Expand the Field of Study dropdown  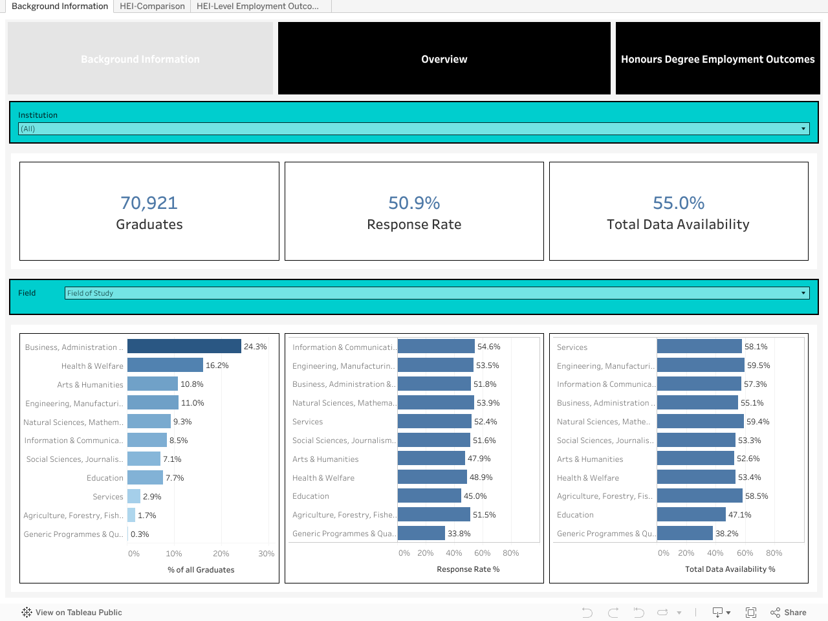click(437, 293)
